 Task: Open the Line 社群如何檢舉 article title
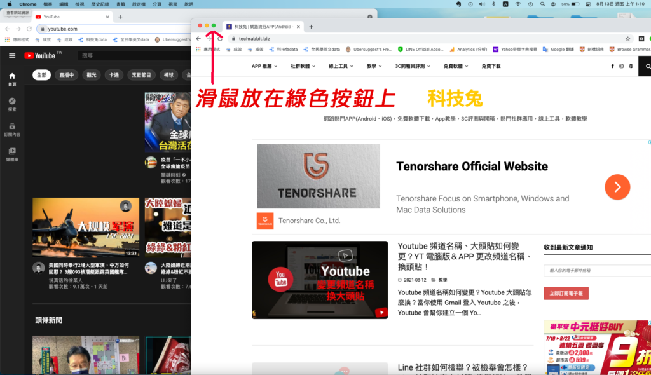(463, 367)
